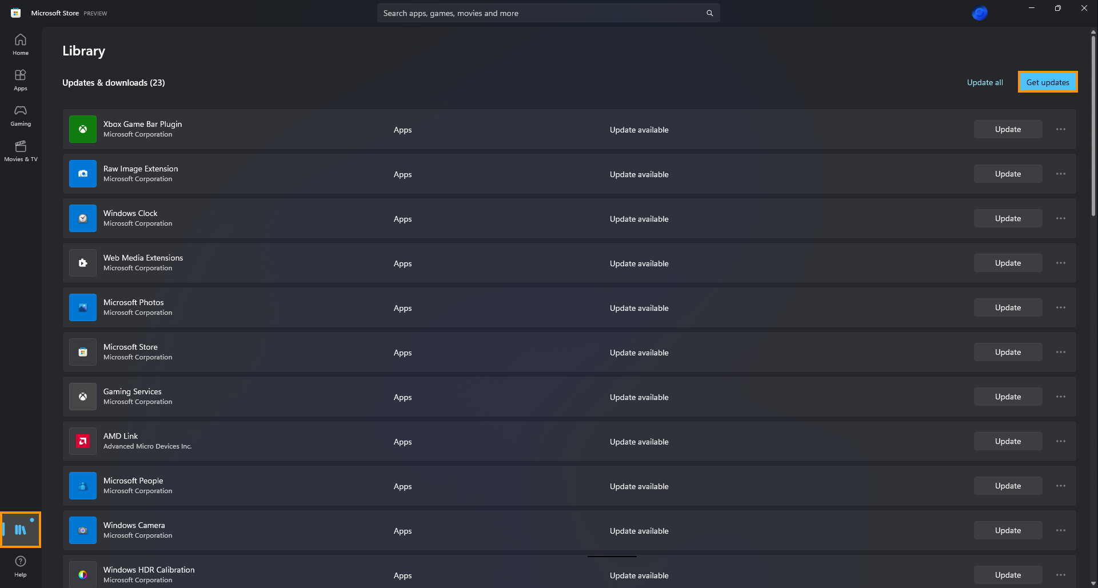The height and width of the screenshot is (588, 1098).
Task: Click the Updates & downloads (23) heading
Action: pos(114,83)
